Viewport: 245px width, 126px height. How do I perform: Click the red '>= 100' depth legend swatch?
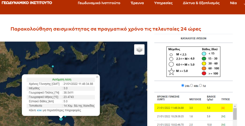coord(204,73)
